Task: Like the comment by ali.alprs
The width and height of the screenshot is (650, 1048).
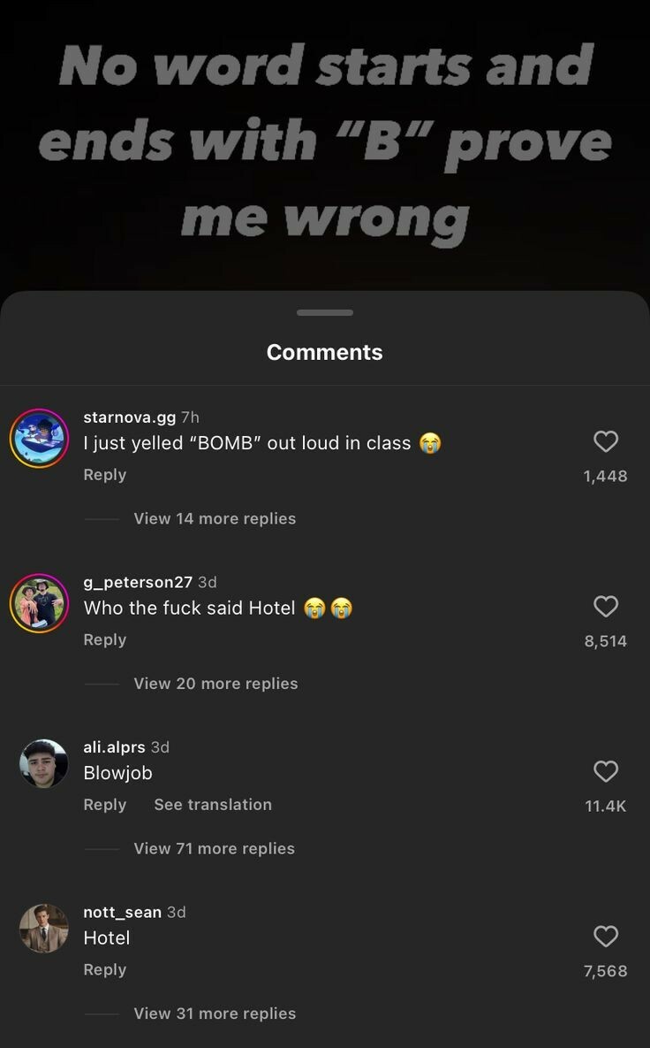Action: pyautogui.click(x=605, y=771)
